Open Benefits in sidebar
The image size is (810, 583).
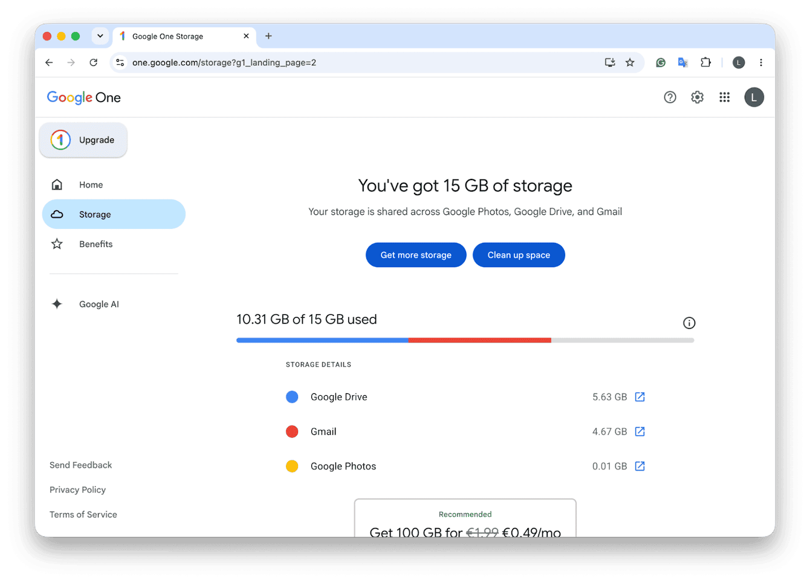[x=114, y=244]
